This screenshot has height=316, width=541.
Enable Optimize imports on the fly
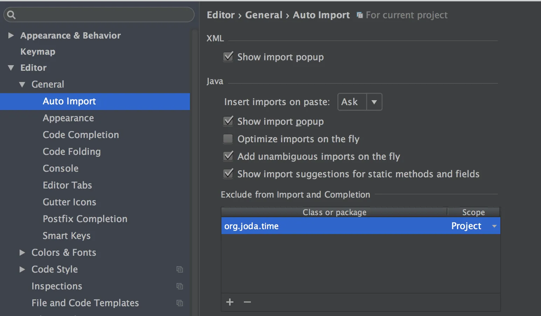228,139
